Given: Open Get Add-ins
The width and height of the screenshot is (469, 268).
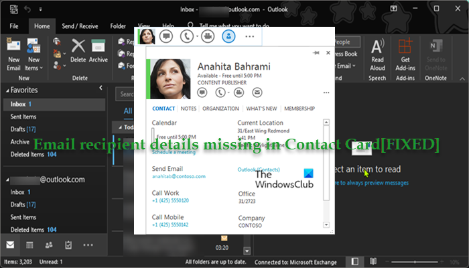Looking at the screenshot, I should pyautogui.click(x=405, y=55).
